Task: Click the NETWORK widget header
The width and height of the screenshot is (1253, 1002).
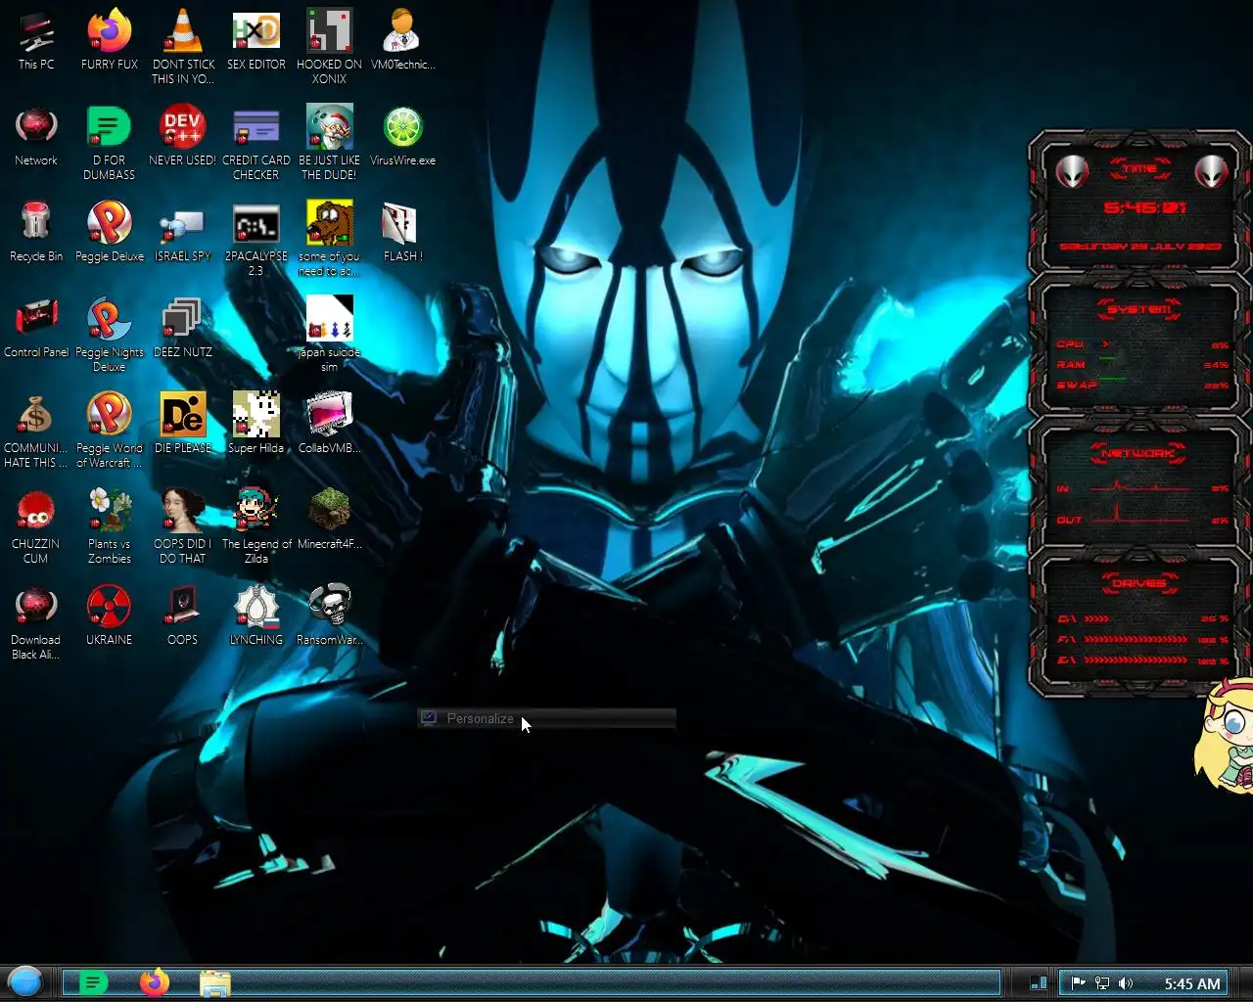Action: (x=1137, y=453)
